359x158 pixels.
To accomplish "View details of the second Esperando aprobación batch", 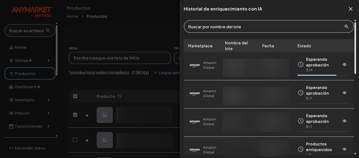I will coord(345,93).
